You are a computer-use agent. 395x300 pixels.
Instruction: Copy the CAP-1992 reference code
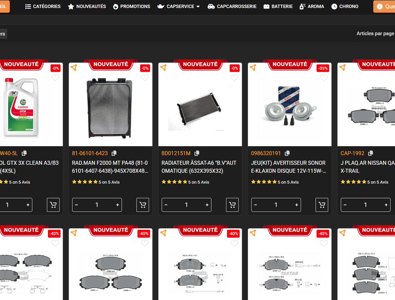pos(370,153)
